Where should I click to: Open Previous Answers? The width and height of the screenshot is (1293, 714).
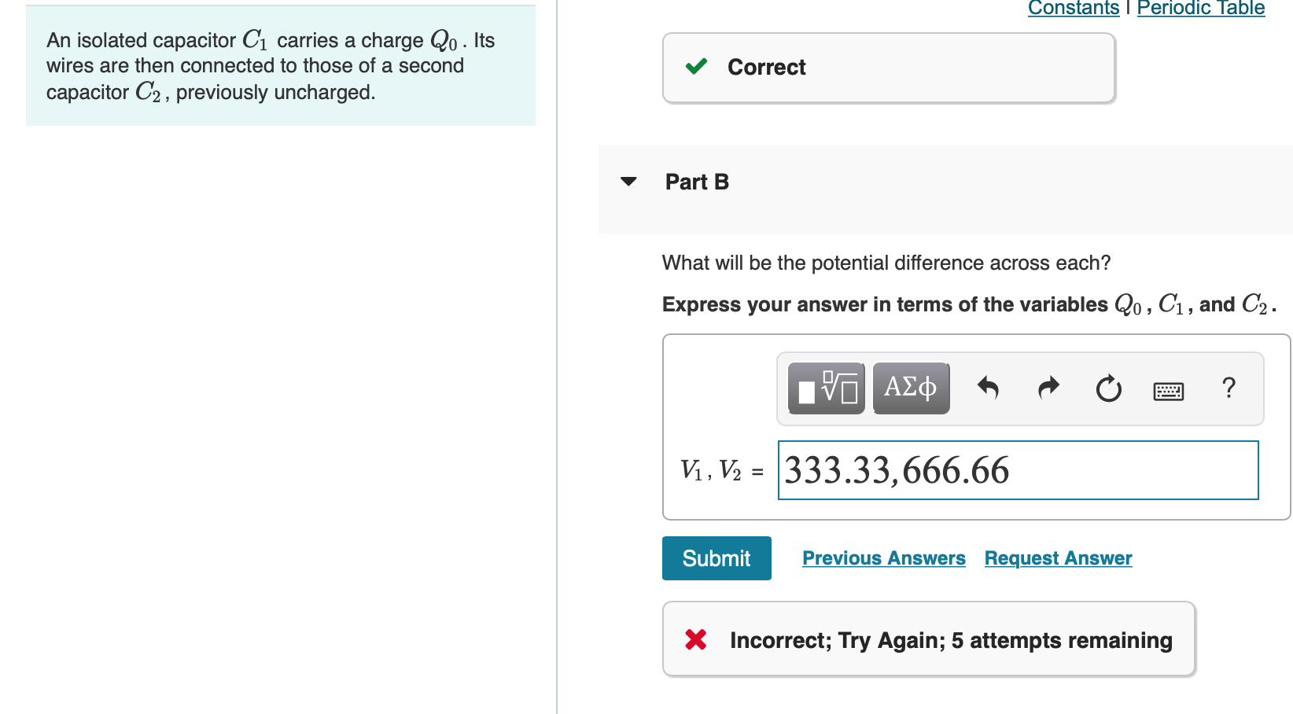883,558
